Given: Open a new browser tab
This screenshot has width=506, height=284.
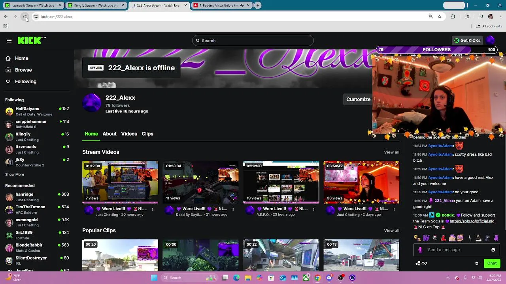Looking at the screenshot, I should pyautogui.click(x=258, y=6).
